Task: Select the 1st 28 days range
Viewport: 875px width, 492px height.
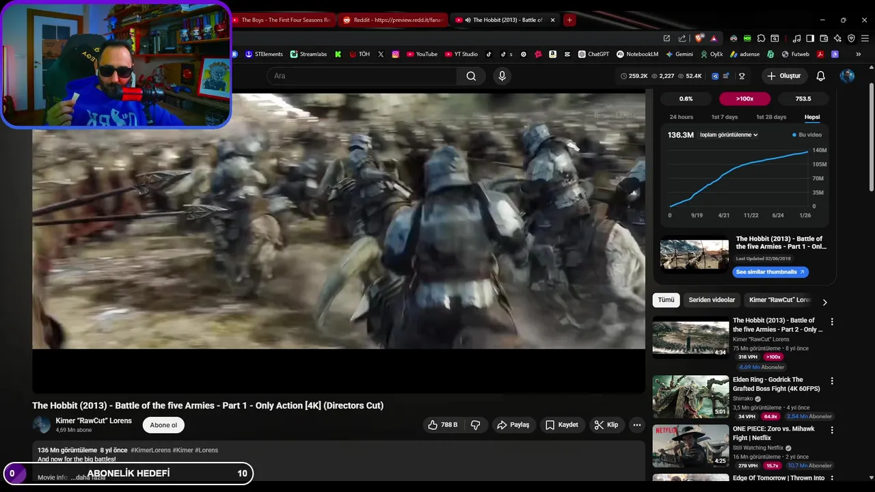Action: [x=770, y=117]
